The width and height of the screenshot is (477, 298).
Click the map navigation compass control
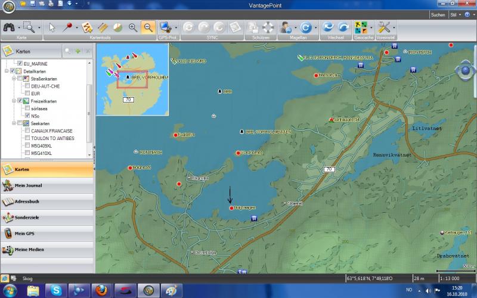[x=464, y=70]
